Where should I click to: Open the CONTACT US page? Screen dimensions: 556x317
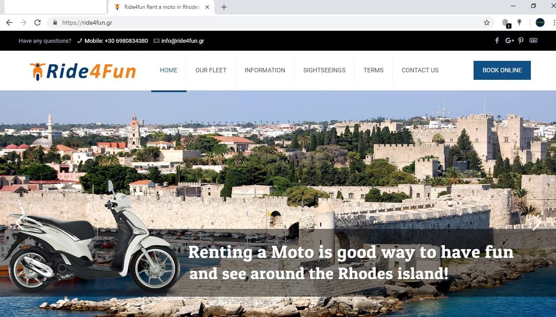[420, 70]
